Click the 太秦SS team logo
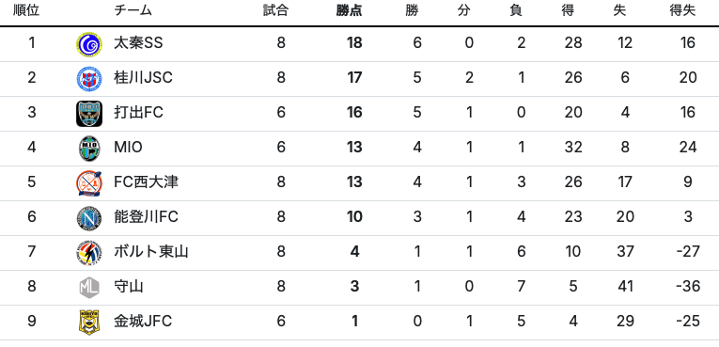Viewport: 719px width, 347px height. [89, 44]
